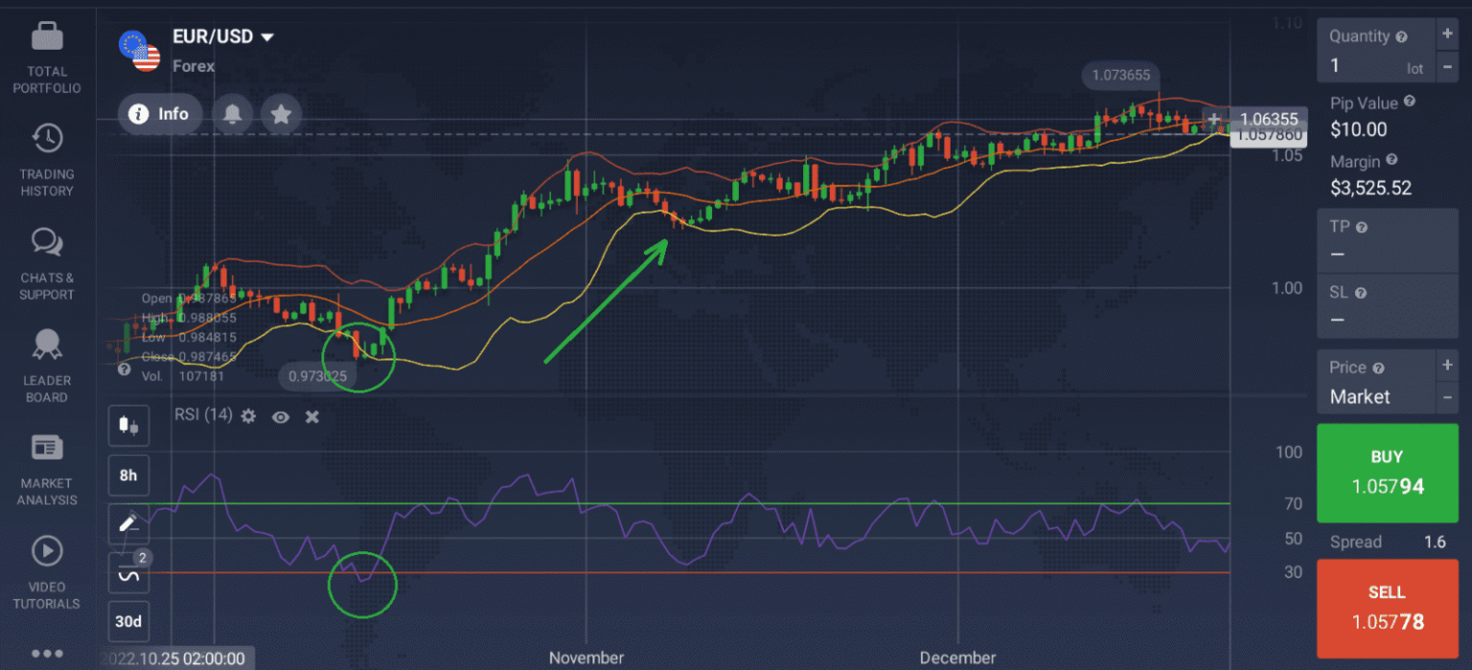Open indicators panel wave icon
This screenshot has height=670, width=1472.
pos(128,572)
